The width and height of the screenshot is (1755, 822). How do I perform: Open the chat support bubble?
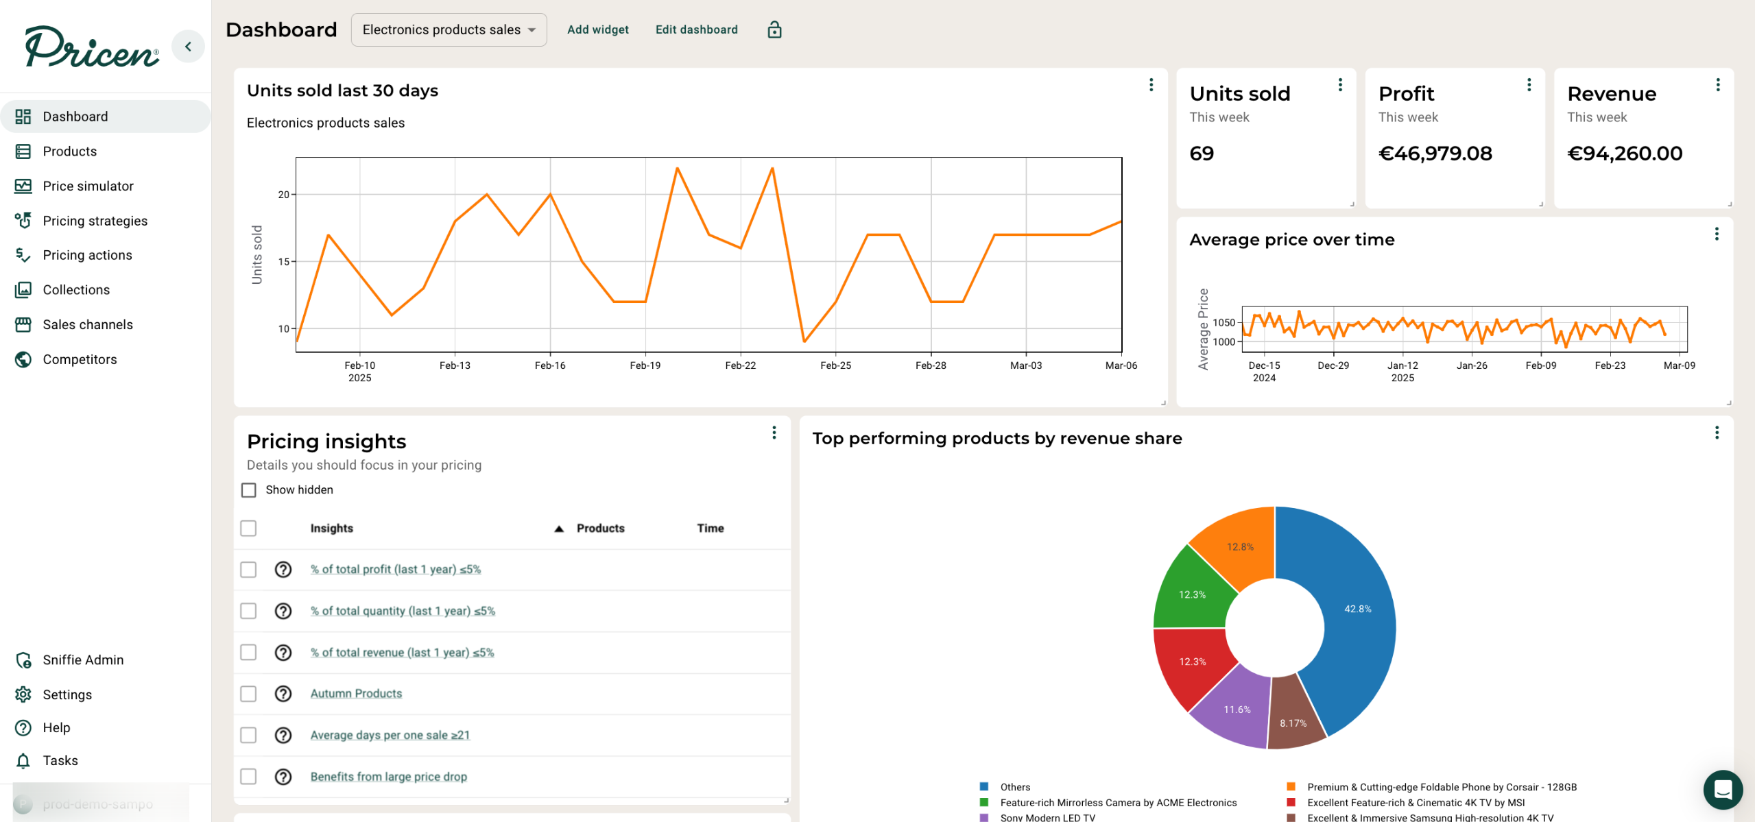coord(1722,789)
